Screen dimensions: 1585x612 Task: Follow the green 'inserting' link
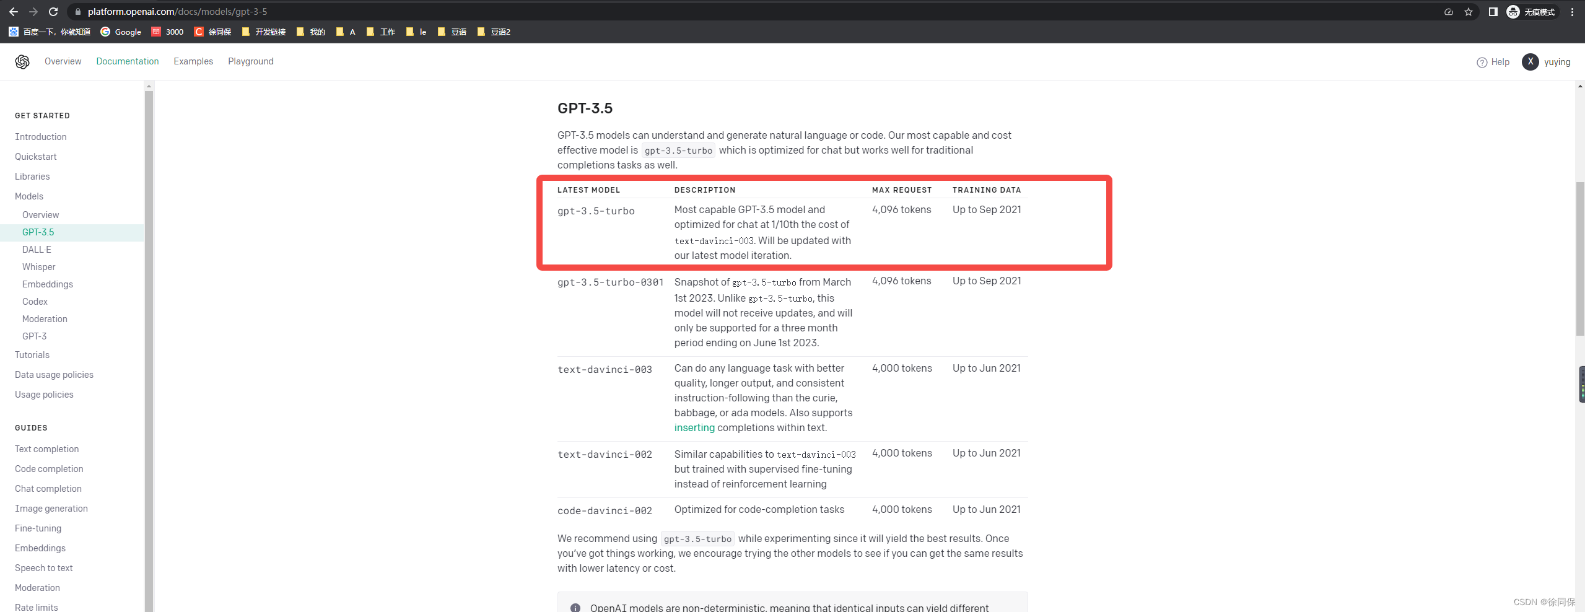[694, 427]
